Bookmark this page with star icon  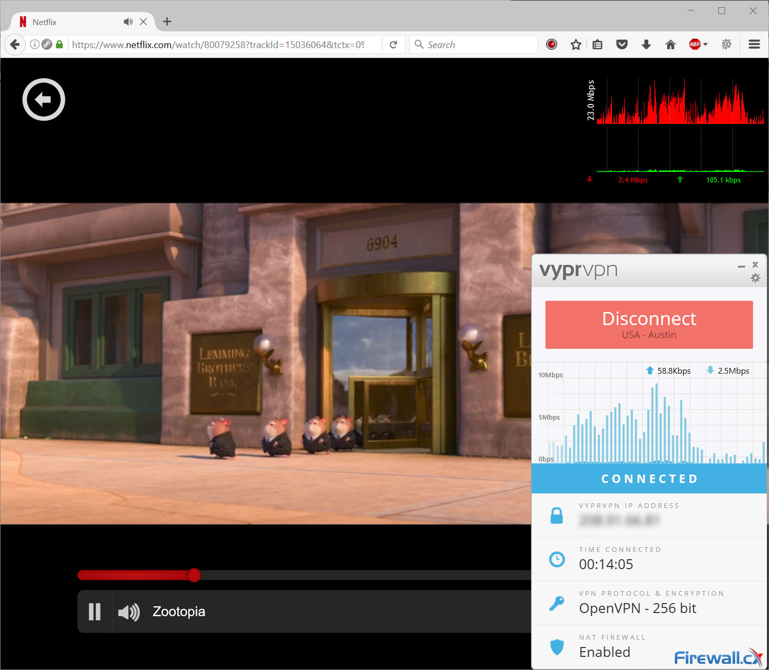tap(576, 44)
